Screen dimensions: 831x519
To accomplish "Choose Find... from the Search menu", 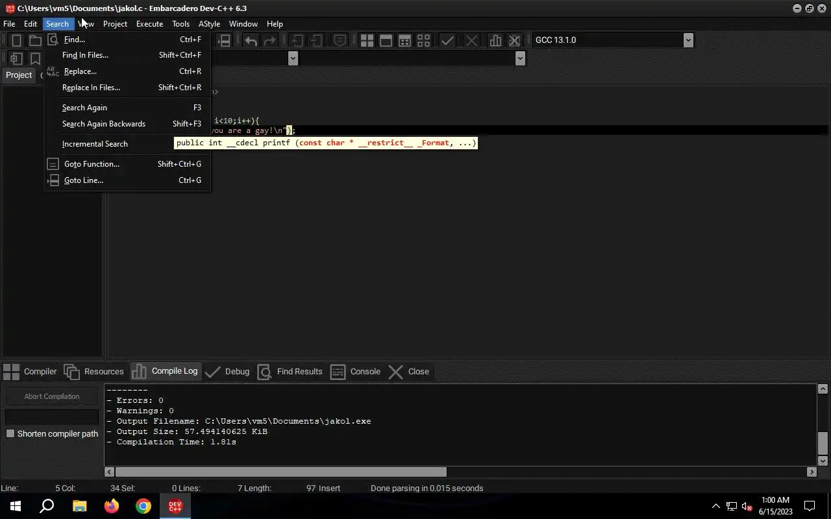I will coord(127,40).
